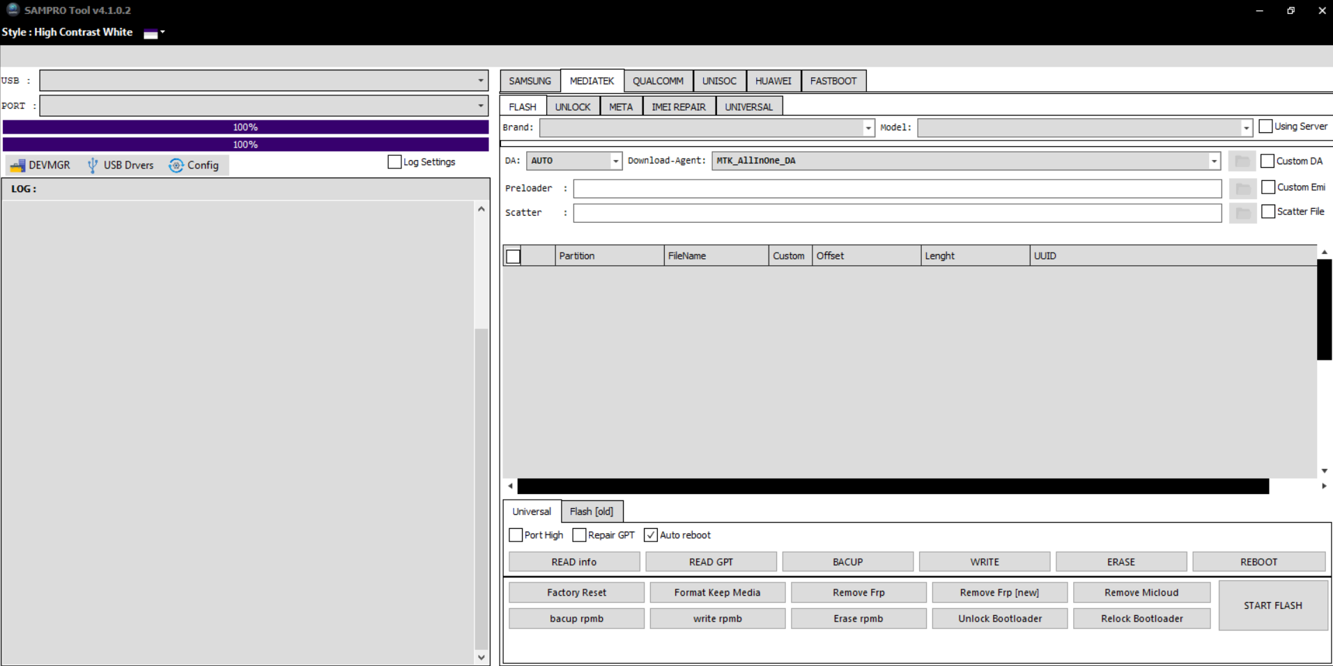Switch to the UNISOC tab

click(719, 81)
